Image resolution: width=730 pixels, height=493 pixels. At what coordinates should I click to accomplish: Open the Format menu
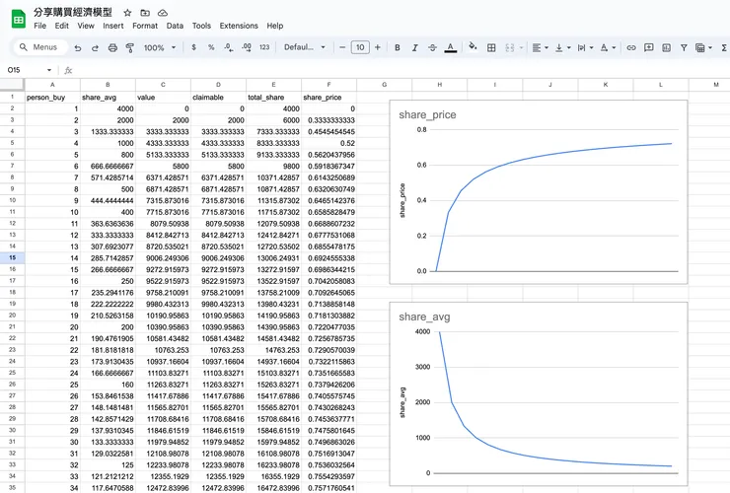[145, 26]
